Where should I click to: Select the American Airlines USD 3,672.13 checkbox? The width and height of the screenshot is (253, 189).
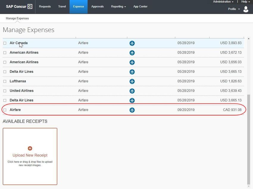tap(5, 53)
